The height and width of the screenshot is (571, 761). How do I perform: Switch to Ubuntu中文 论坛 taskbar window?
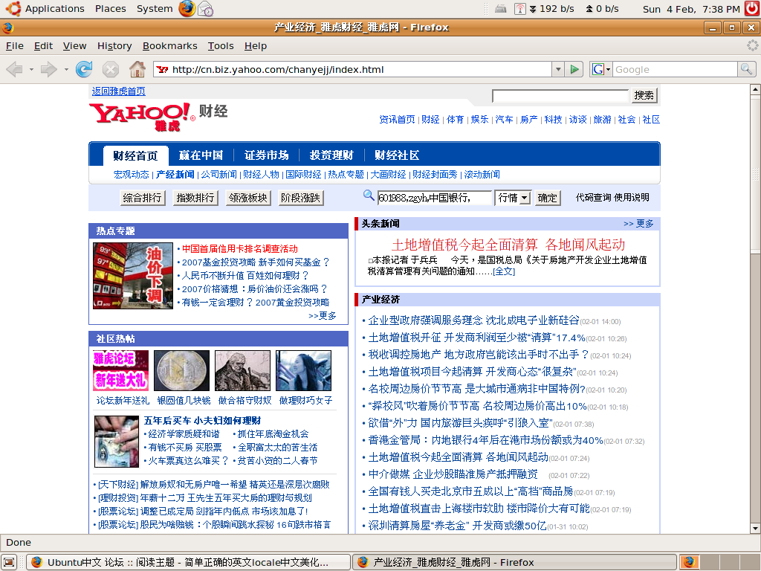tap(188, 562)
